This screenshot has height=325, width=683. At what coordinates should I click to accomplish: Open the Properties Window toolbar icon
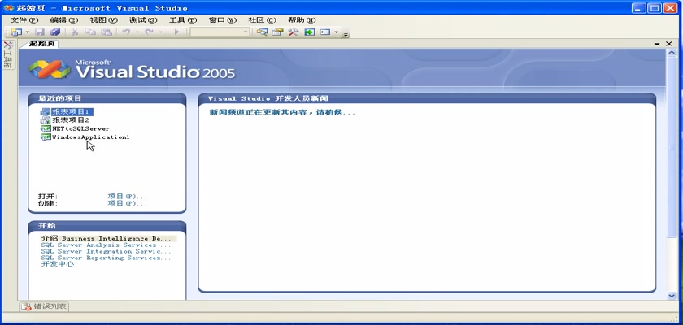pyautogui.click(x=277, y=32)
